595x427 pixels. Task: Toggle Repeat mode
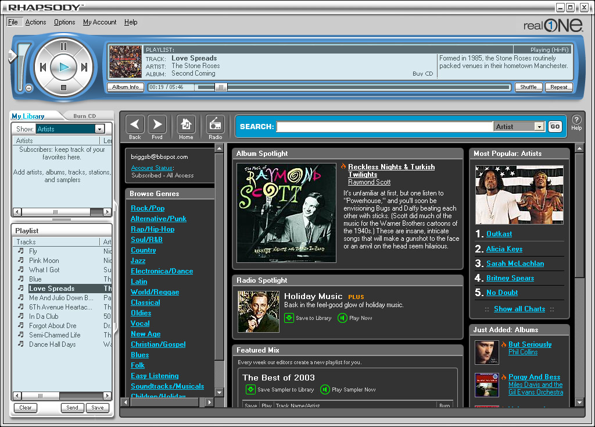558,87
